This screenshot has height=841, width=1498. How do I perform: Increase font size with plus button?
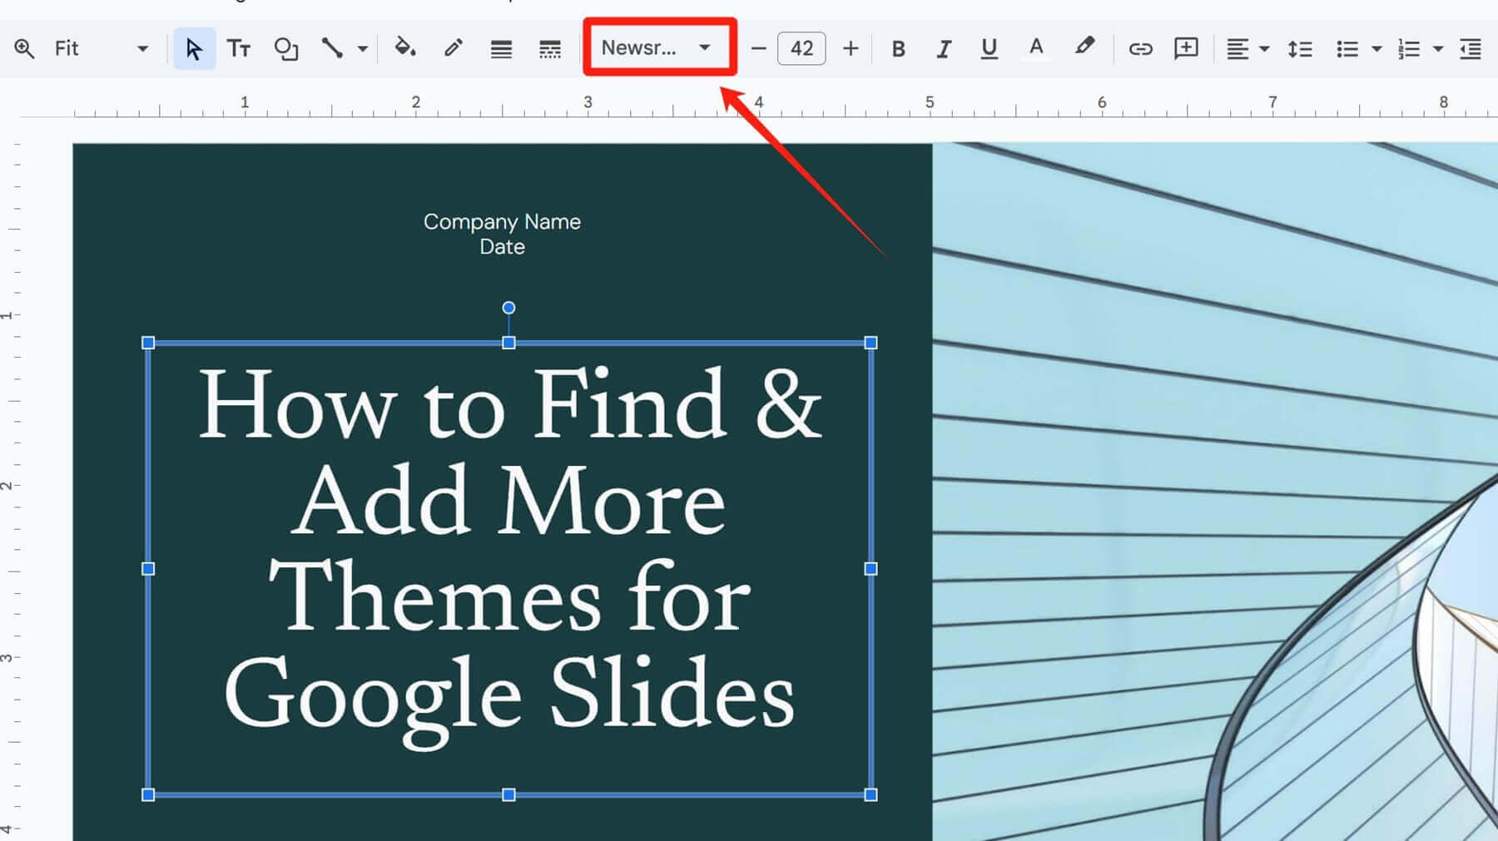[x=851, y=48]
